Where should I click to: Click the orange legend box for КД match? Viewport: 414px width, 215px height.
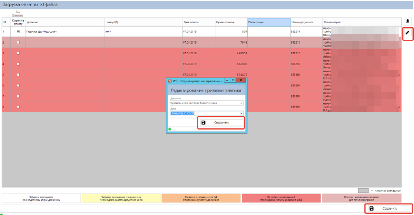point(201,198)
